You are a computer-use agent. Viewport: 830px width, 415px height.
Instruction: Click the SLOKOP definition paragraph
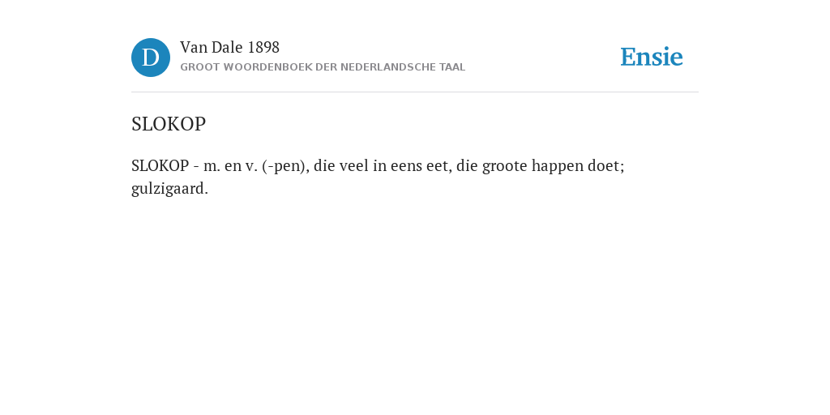(x=378, y=177)
